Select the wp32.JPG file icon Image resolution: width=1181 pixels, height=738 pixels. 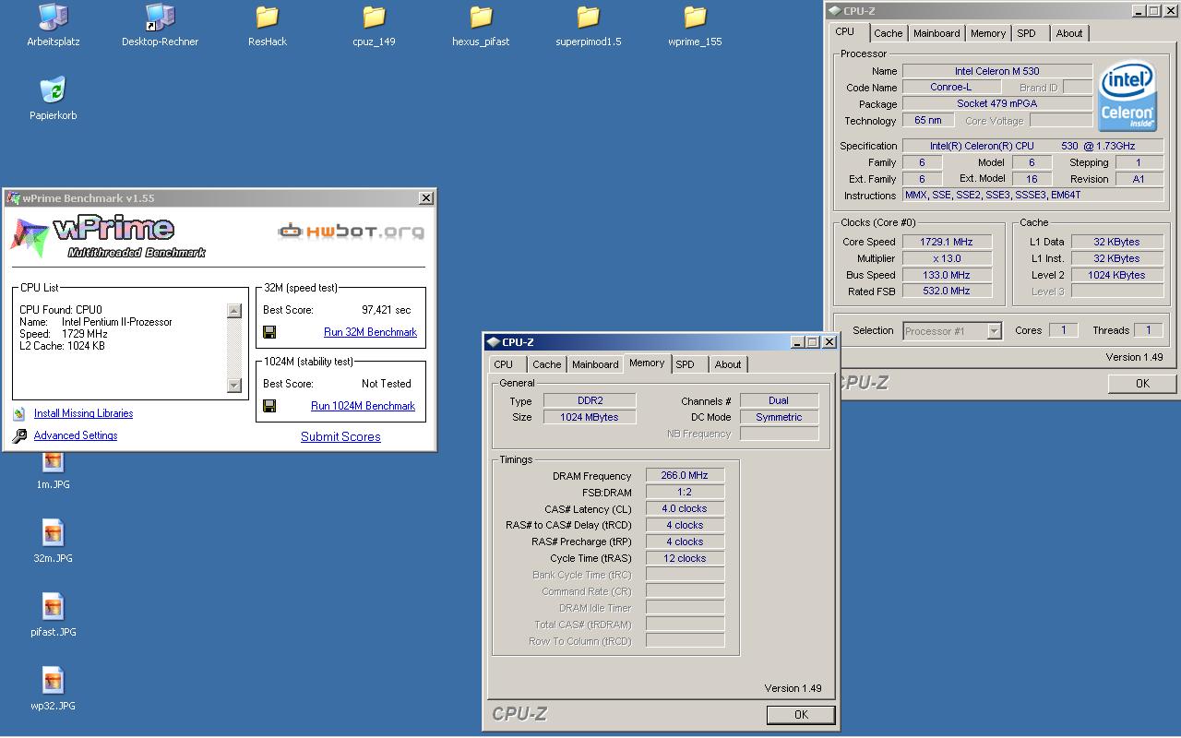point(53,681)
